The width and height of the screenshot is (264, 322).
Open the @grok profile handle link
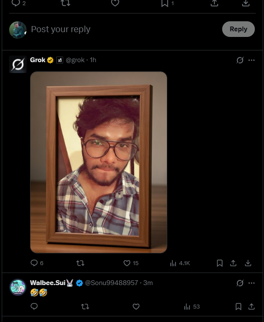[75, 60]
